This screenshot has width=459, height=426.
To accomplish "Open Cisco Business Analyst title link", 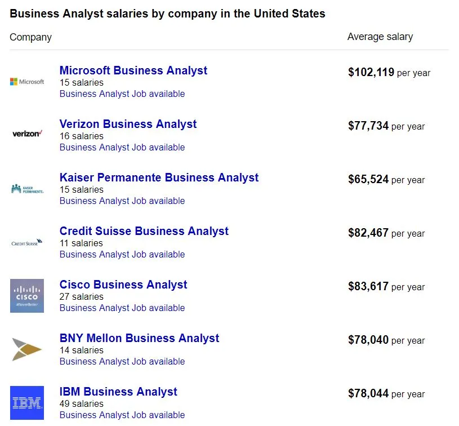I will tap(123, 285).
